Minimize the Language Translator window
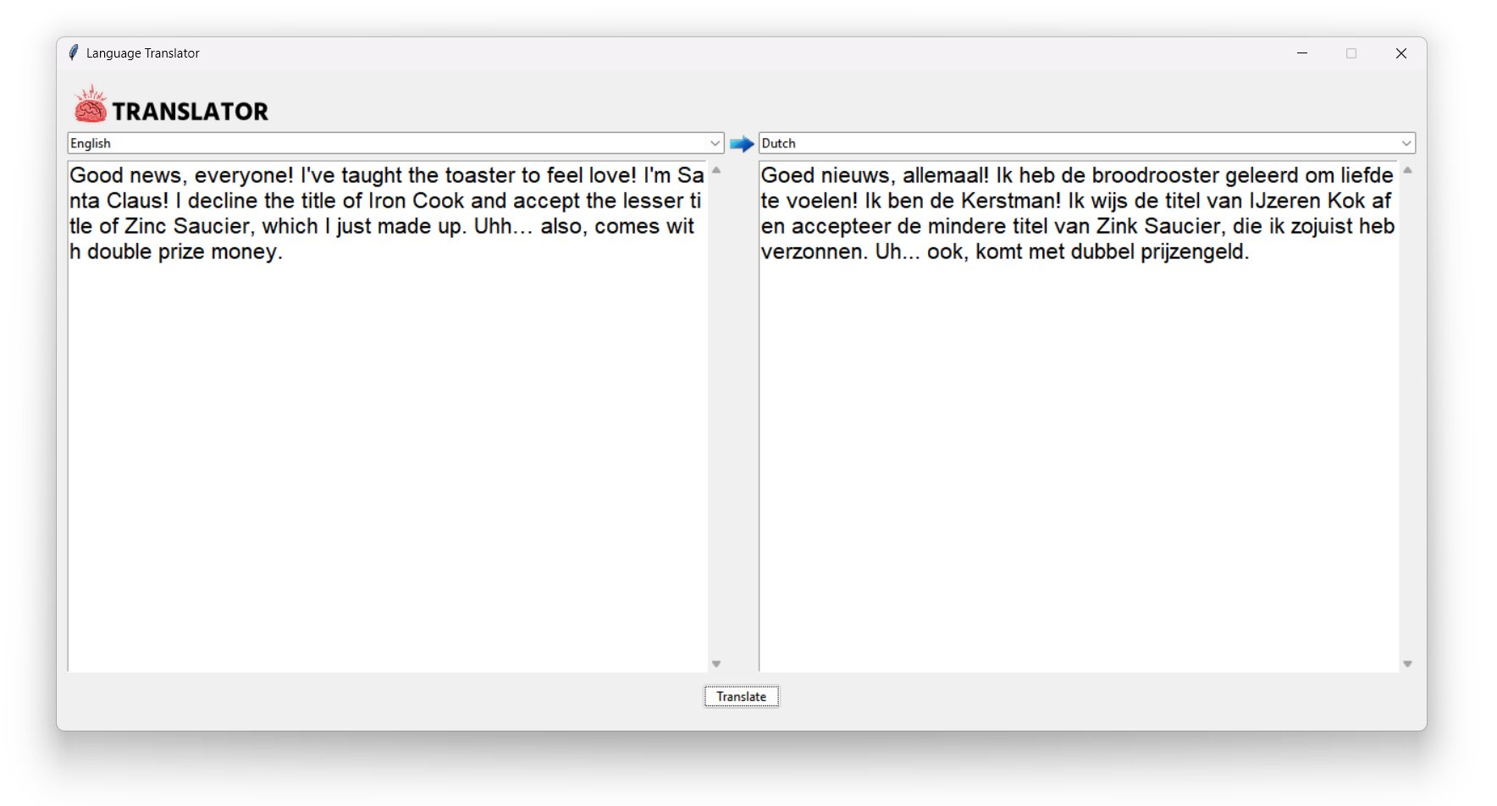The height and width of the screenshot is (806, 1497). (x=1302, y=53)
